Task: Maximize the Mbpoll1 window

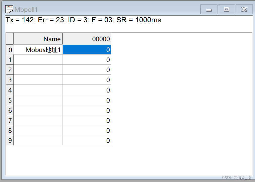Action: 226,9
